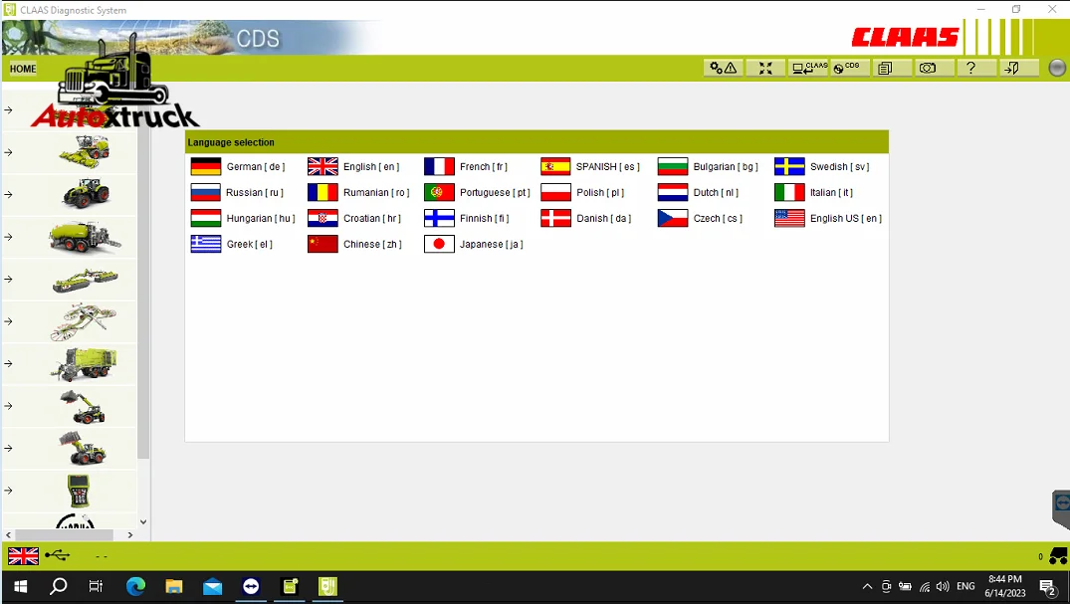Click the UK flag in status bar

(x=23, y=556)
